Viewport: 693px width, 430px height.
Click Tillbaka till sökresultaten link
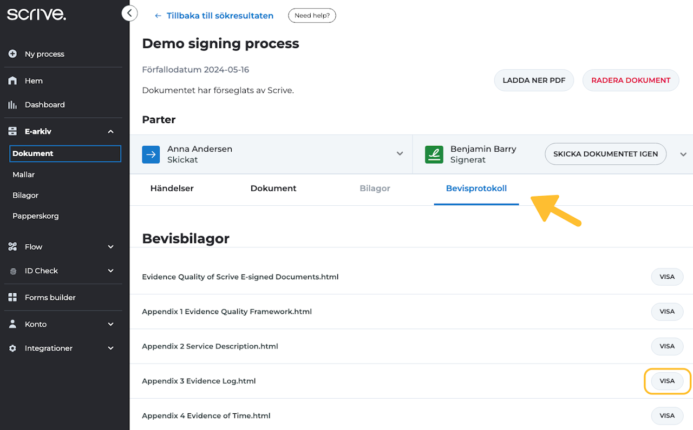tap(214, 16)
